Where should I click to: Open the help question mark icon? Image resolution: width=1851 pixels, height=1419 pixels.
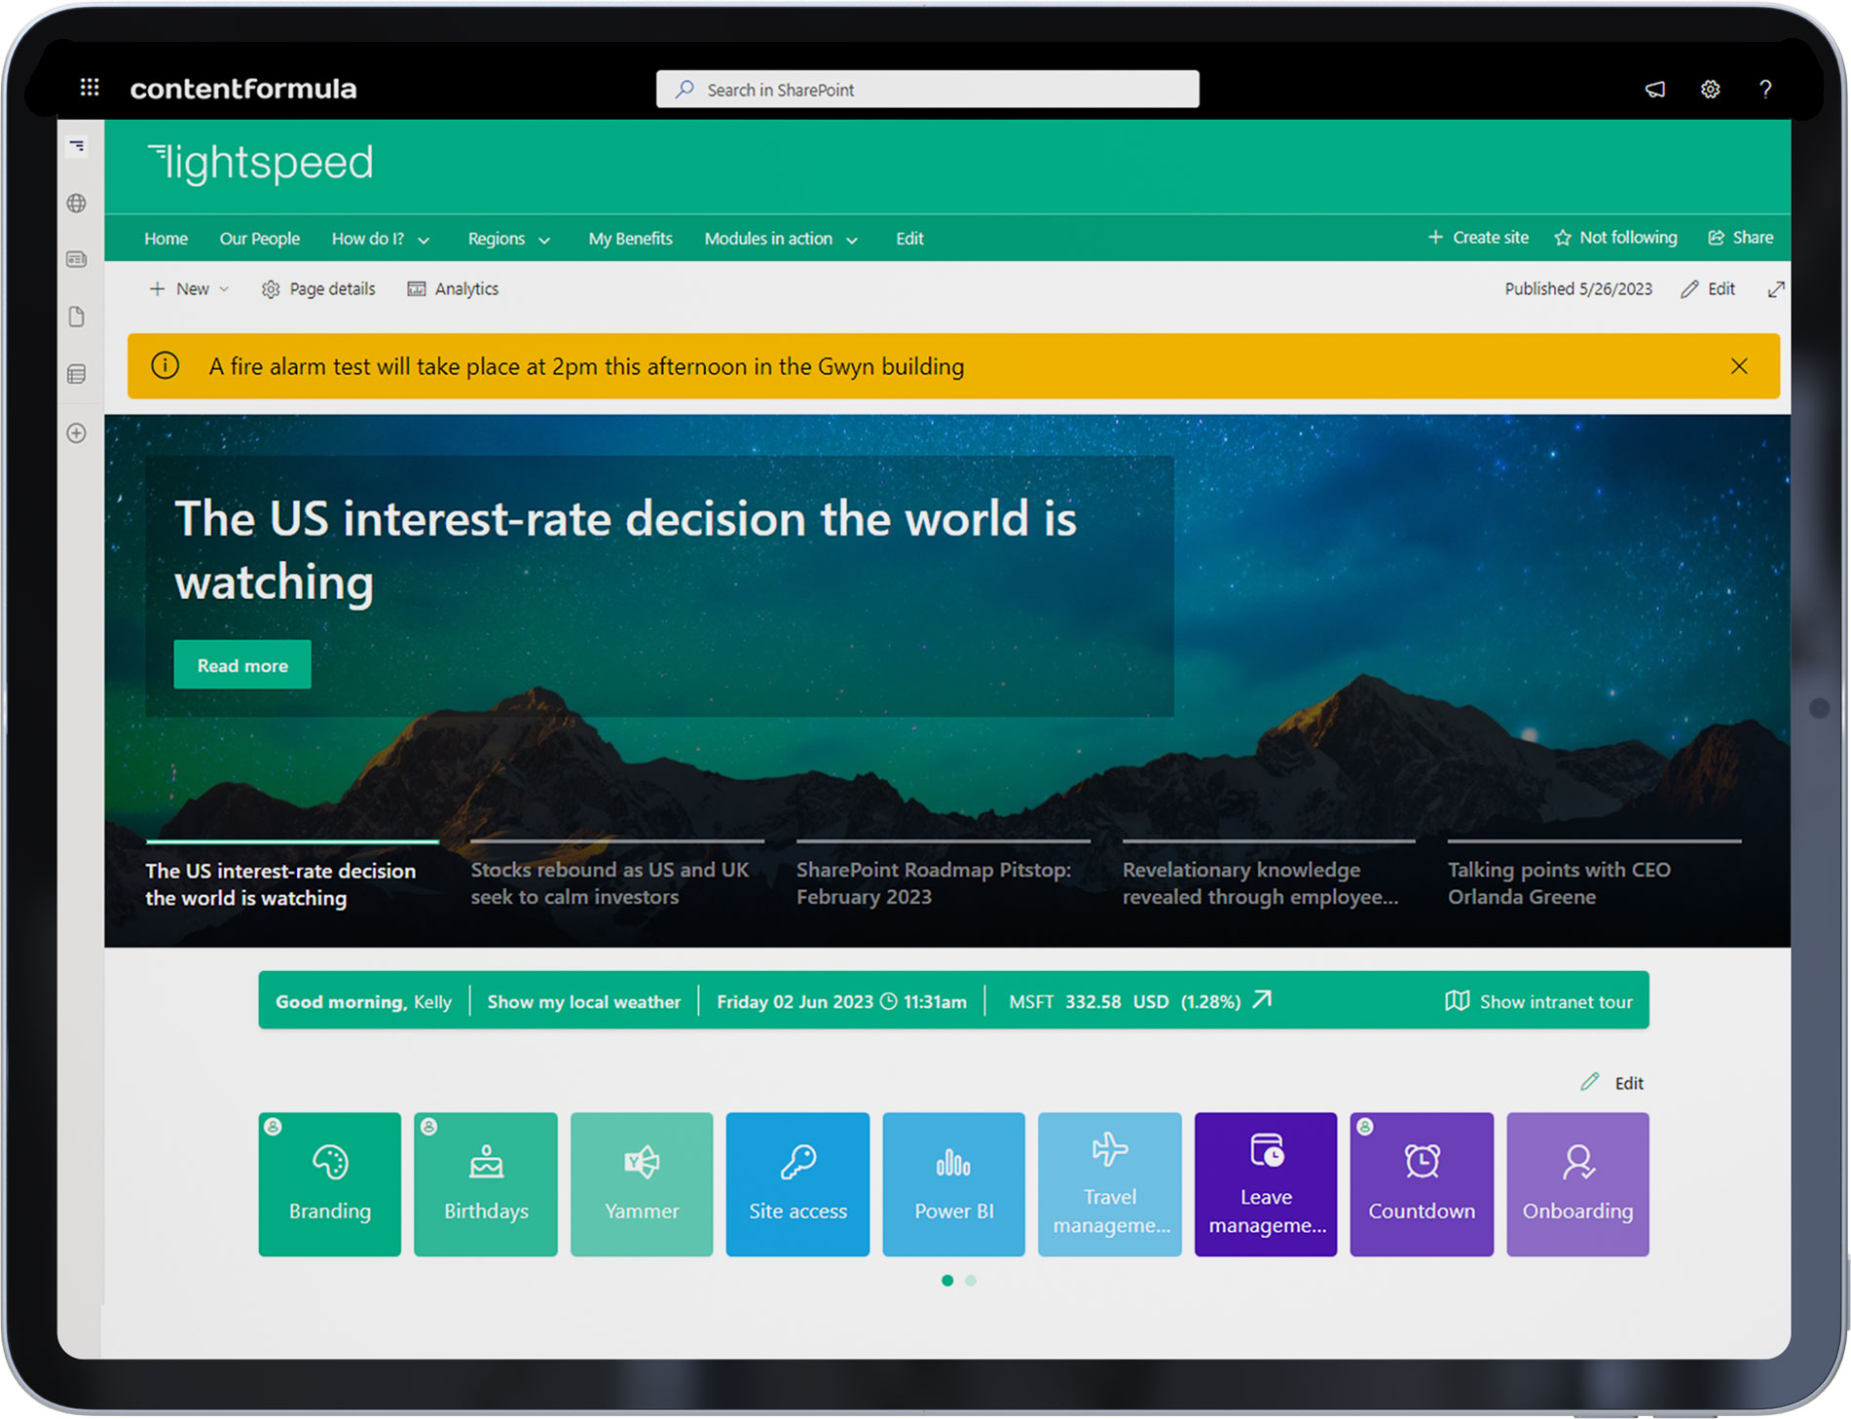(1765, 90)
